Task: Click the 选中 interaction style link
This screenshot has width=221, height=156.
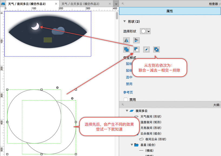Action: coord(129,77)
